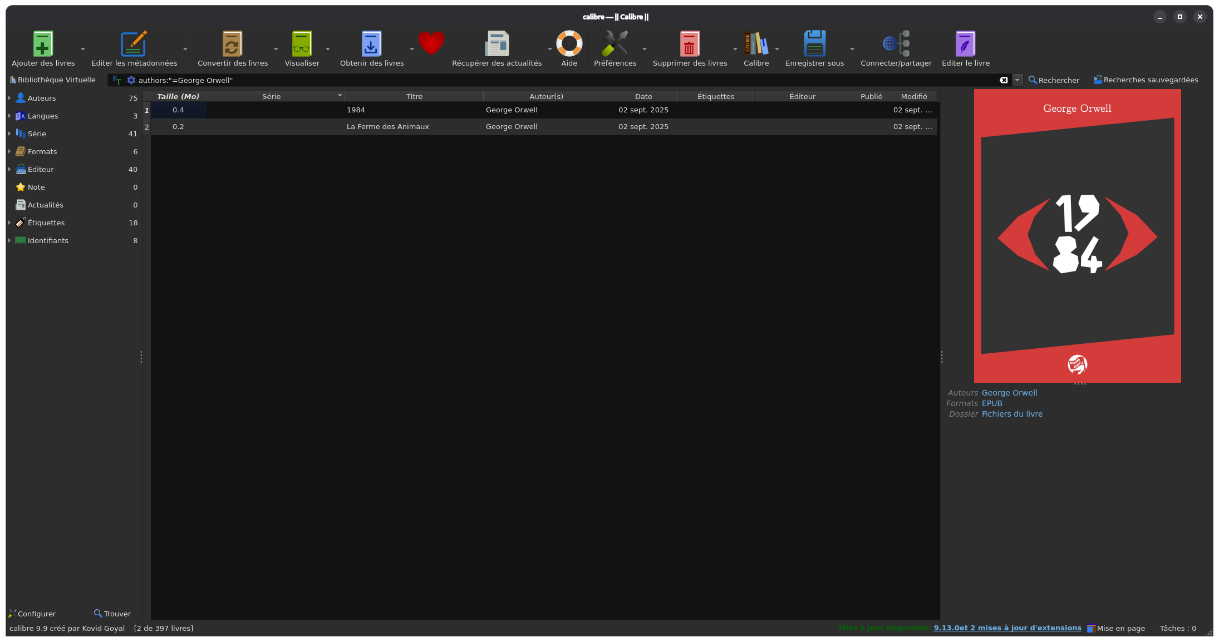Open Fichiers du livre folder link
The width and height of the screenshot is (1219, 642).
pos(1012,414)
